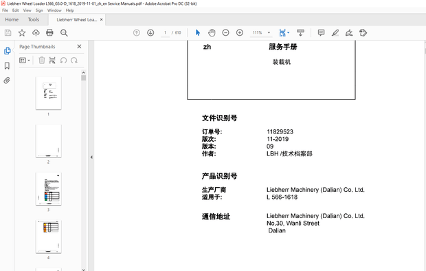Click the 11-2019 edition date text
The height and width of the screenshot is (271, 426).
[x=278, y=139]
